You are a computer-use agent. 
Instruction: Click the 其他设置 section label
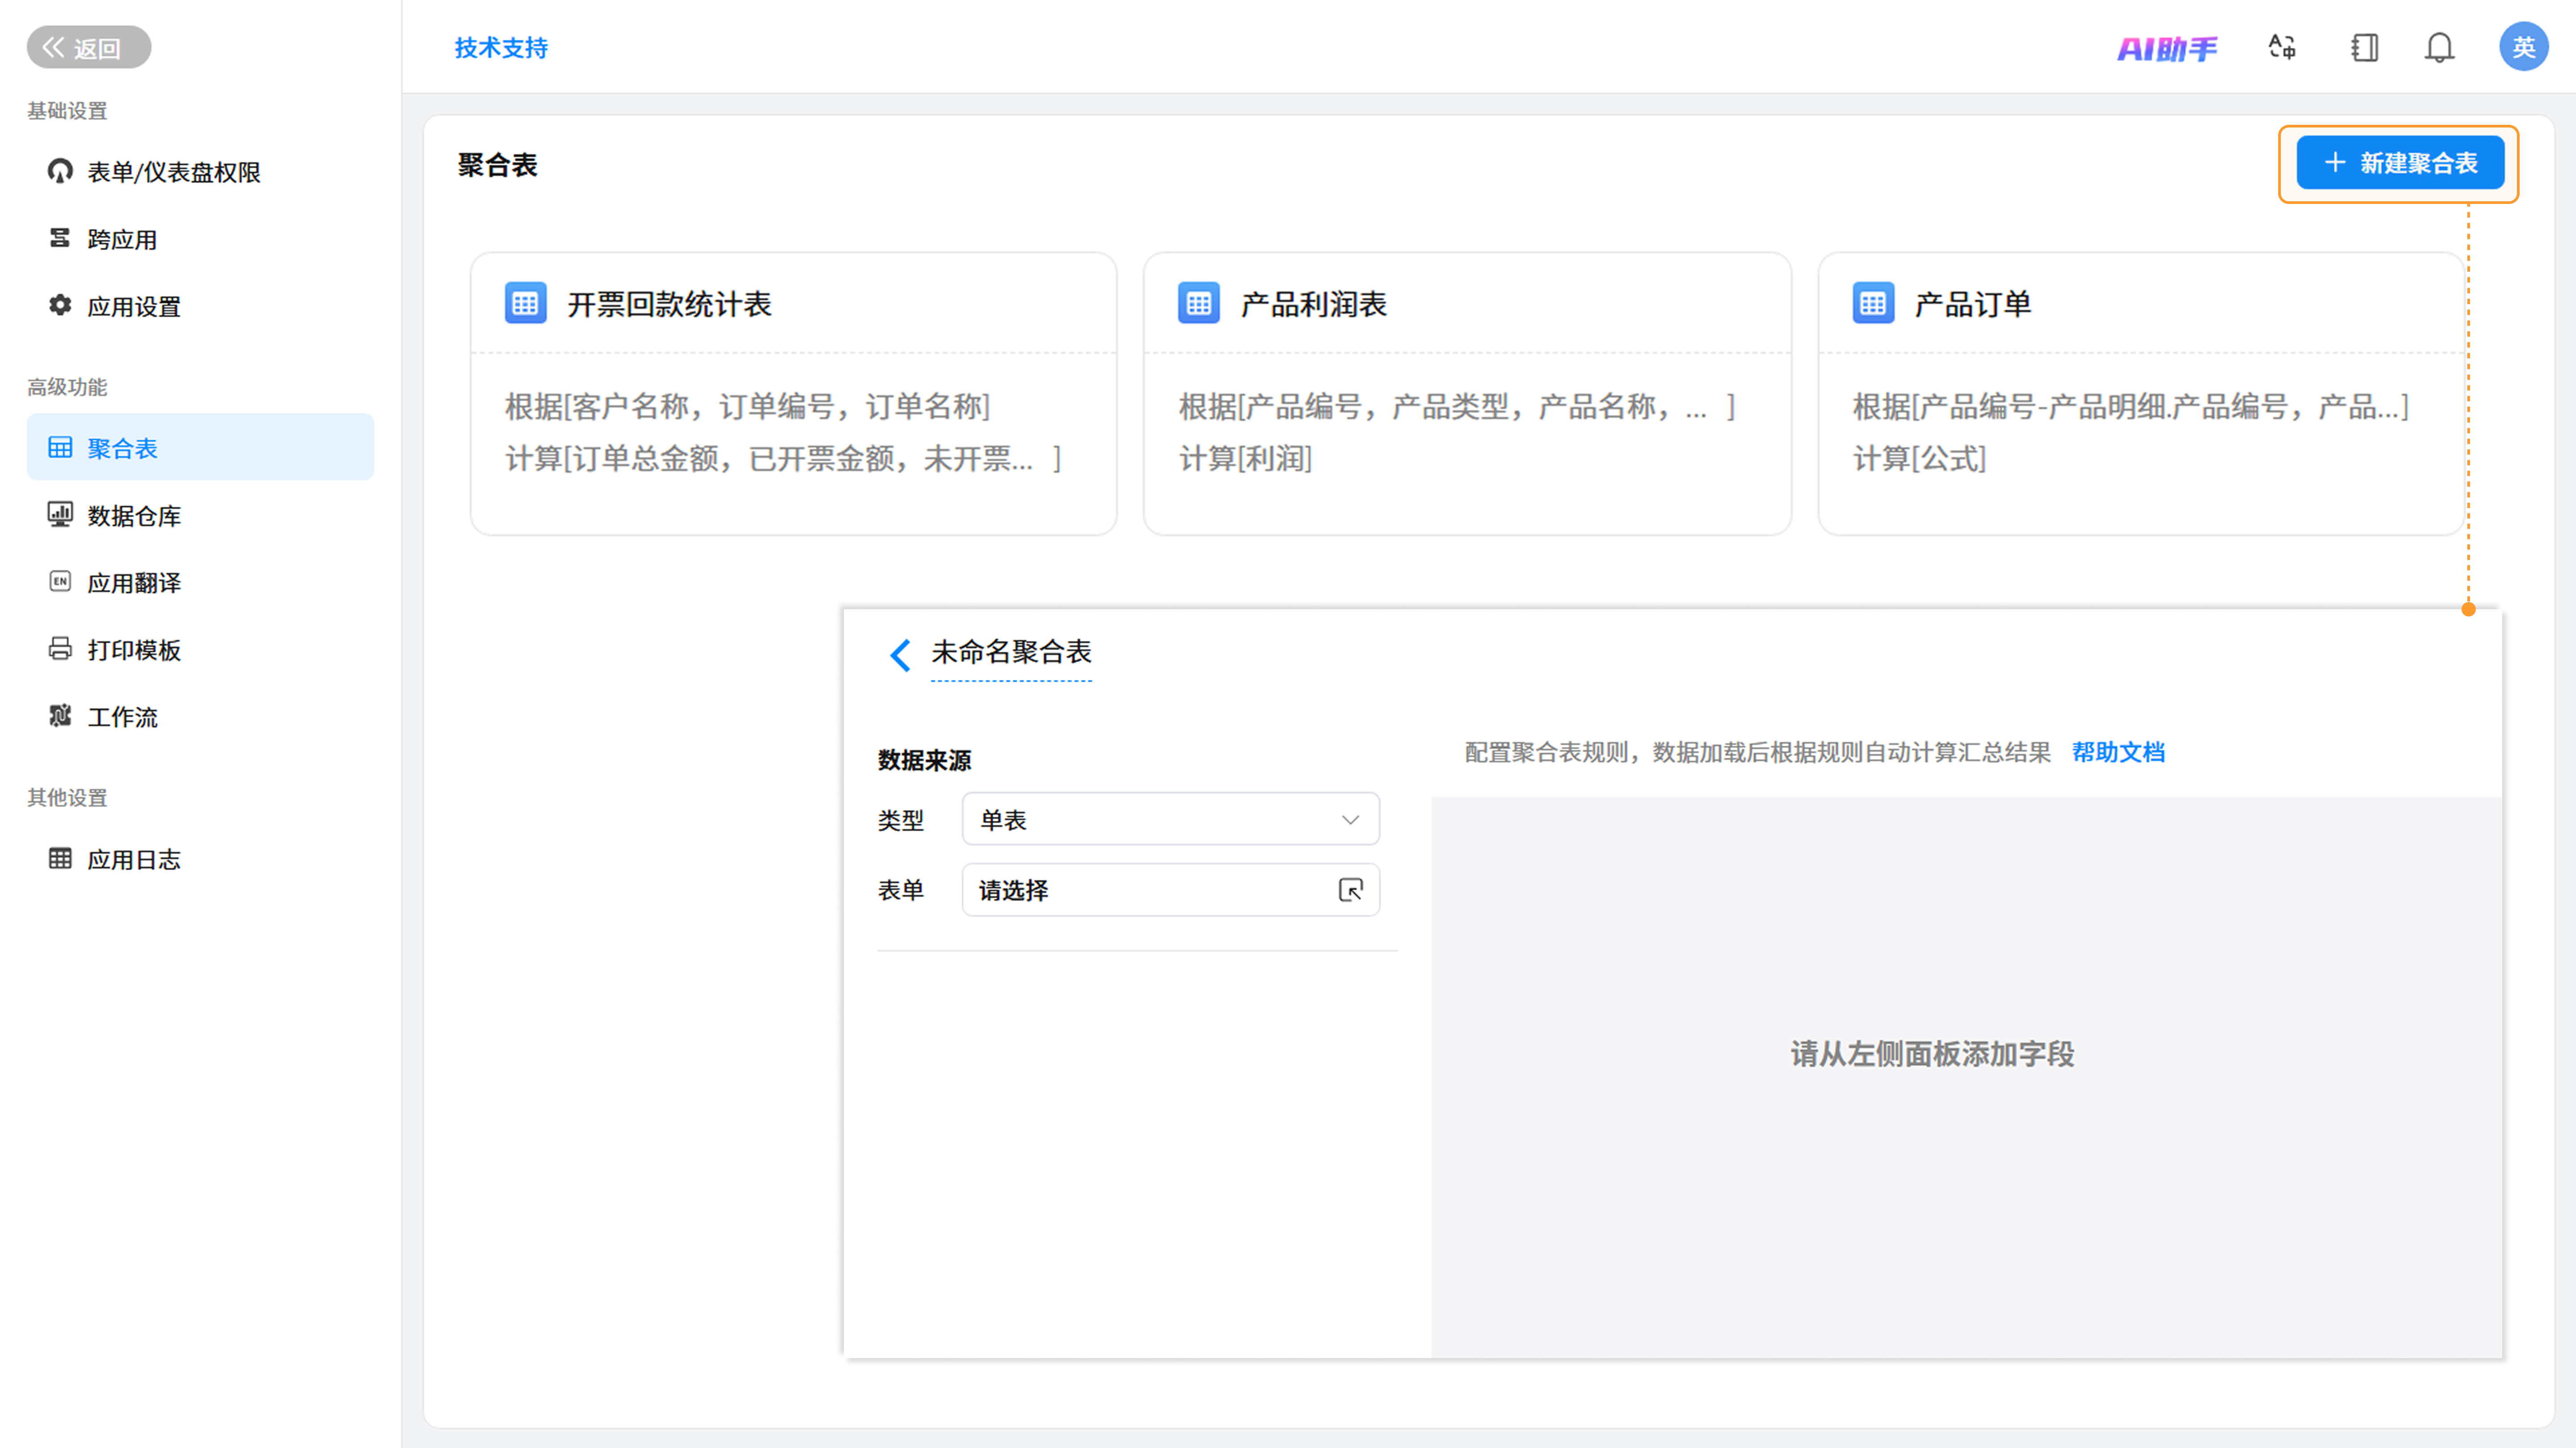[67, 798]
